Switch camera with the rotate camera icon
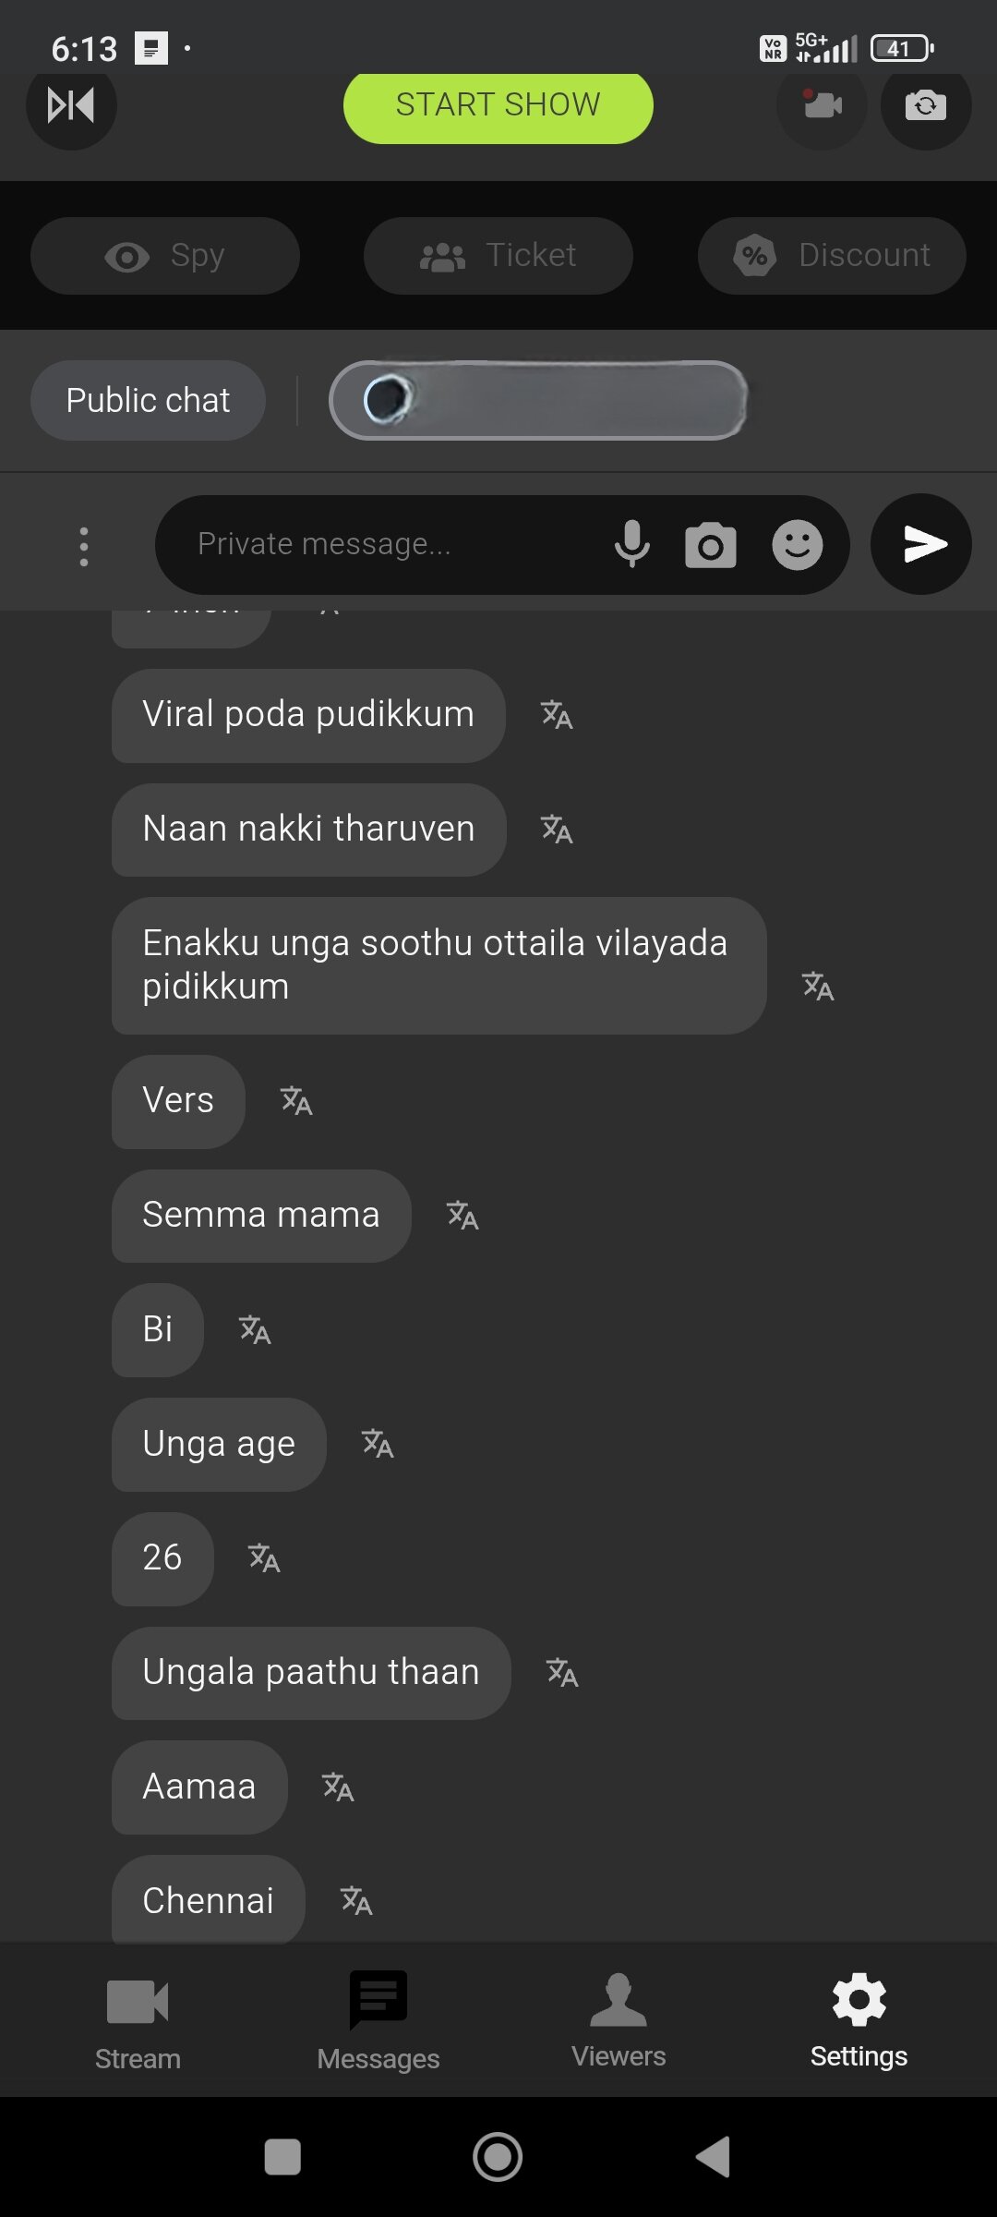 (x=926, y=105)
